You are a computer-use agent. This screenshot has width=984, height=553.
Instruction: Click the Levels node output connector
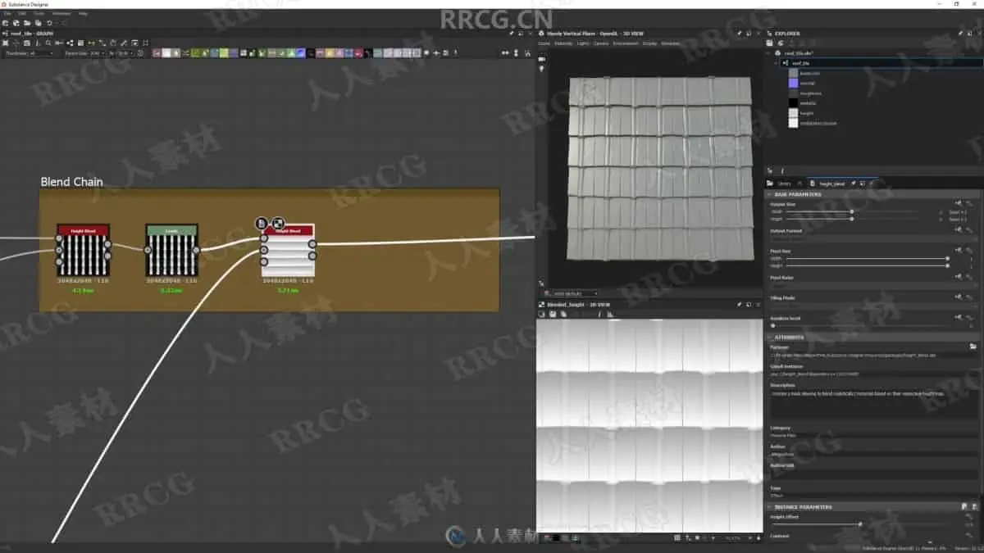click(196, 250)
